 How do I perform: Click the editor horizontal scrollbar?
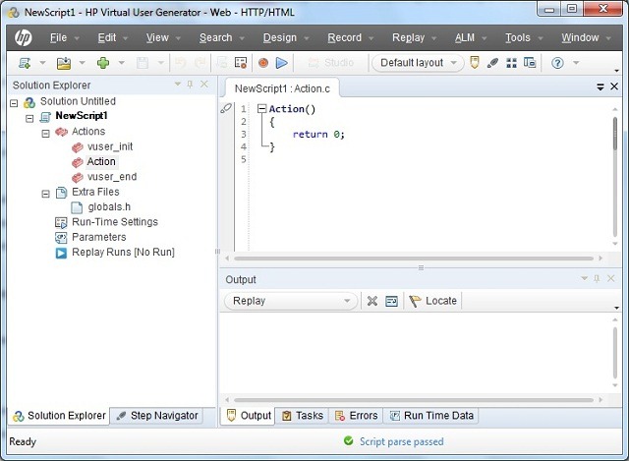tap(414, 259)
